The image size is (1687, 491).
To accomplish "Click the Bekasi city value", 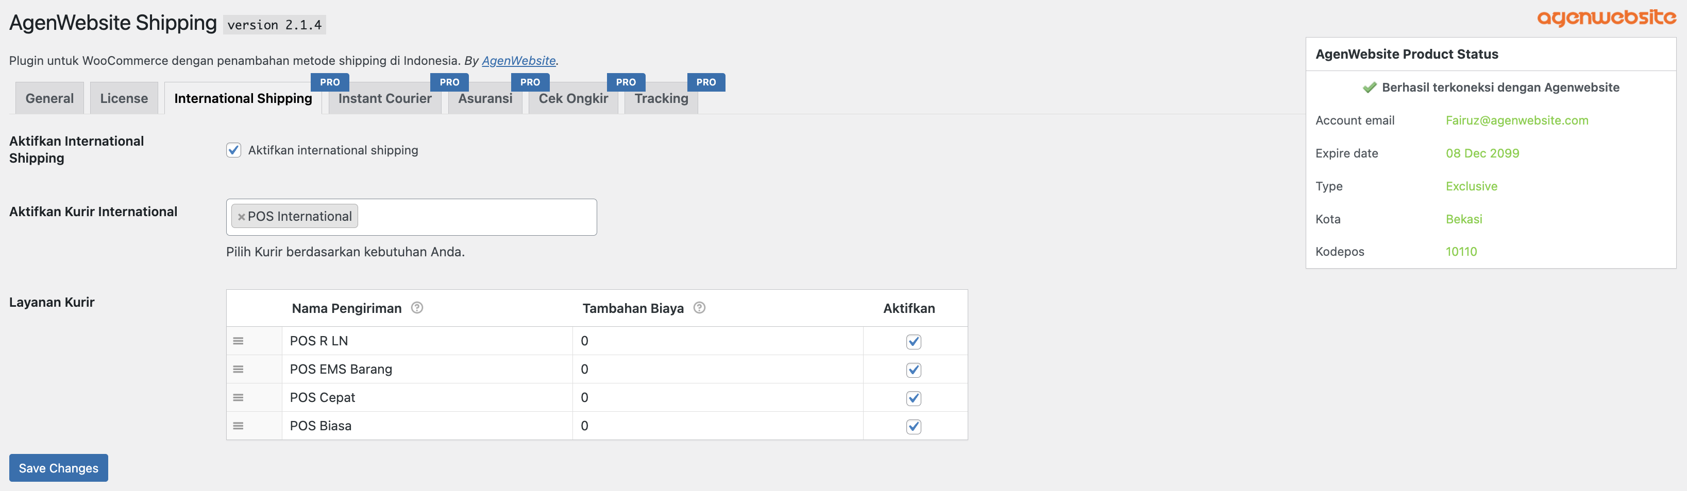I will (x=1464, y=219).
